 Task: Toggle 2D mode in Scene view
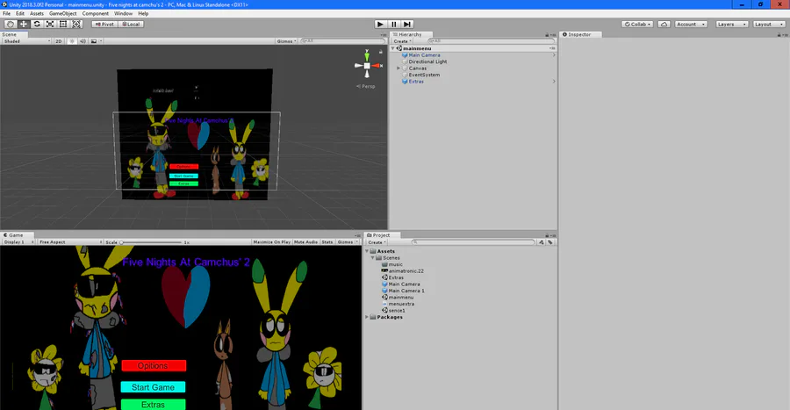coord(59,41)
